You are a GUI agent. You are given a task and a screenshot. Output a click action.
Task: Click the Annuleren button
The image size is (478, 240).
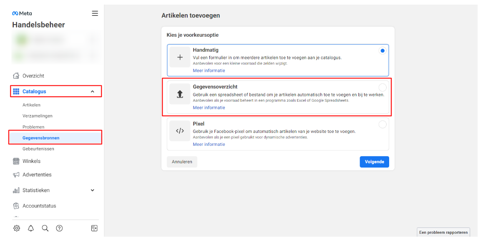coord(182,162)
